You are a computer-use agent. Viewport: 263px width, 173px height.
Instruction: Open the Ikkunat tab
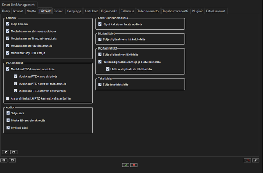pos(18,11)
